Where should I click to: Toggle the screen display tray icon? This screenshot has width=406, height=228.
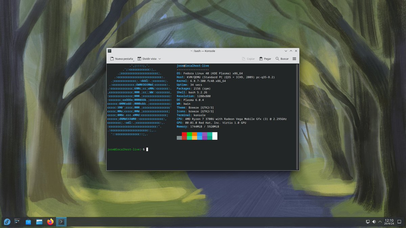point(367,222)
